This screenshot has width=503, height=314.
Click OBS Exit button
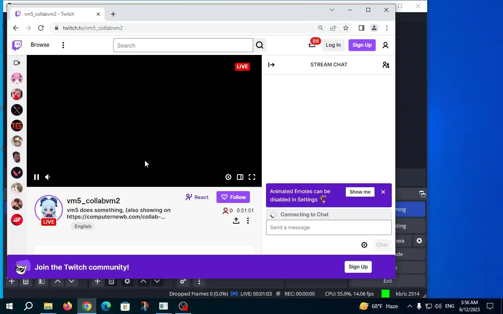(388, 281)
